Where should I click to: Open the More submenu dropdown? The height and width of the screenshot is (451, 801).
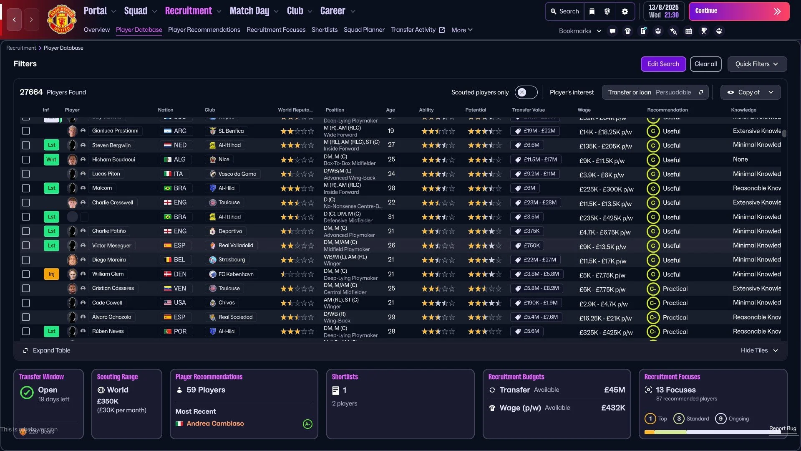[x=462, y=30]
